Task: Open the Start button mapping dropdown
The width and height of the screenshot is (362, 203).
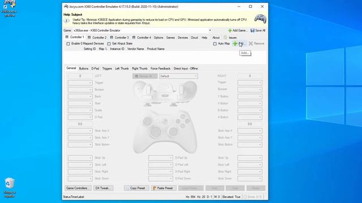Action: click(80, 103)
